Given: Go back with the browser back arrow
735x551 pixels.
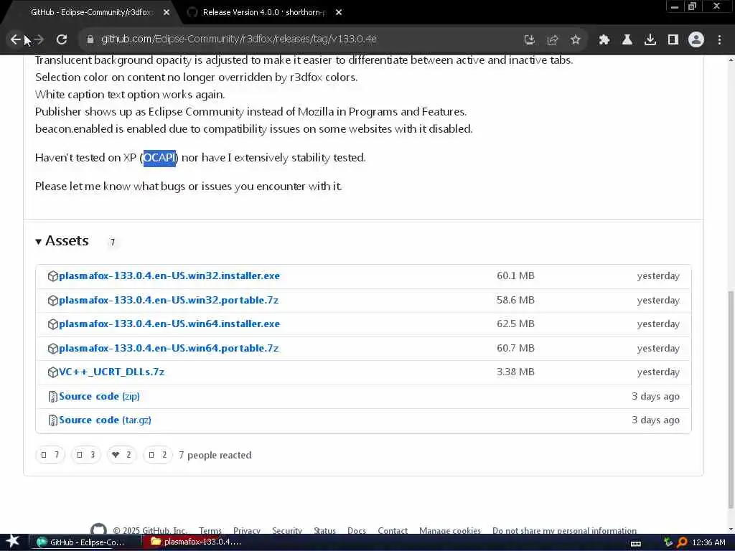Looking at the screenshot, I should tap(15, 40).
